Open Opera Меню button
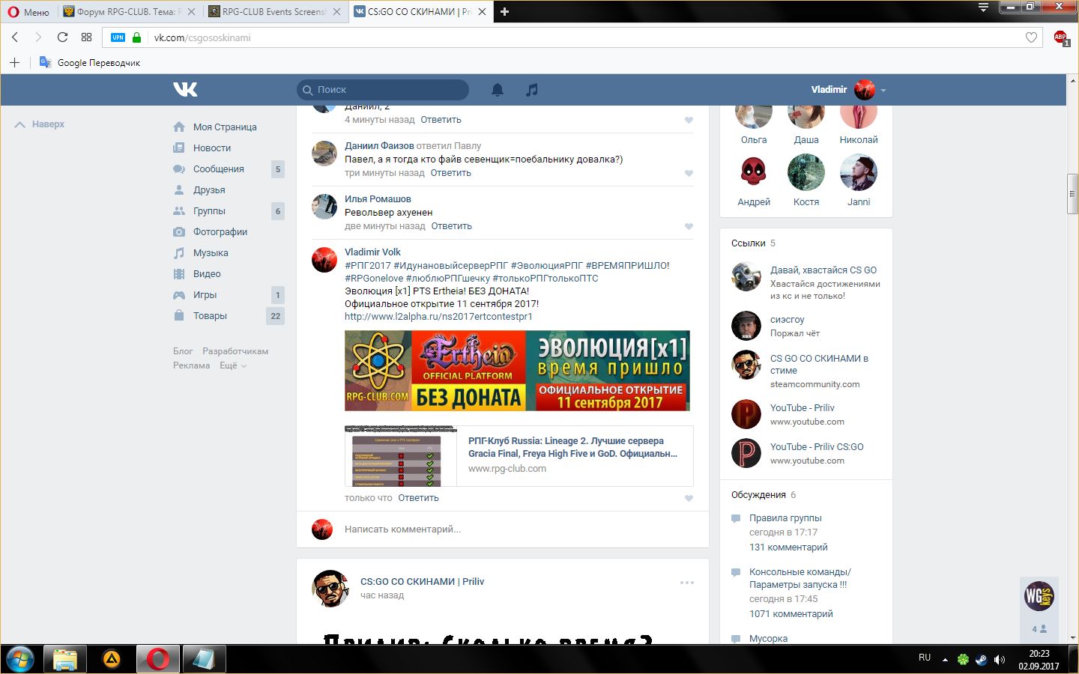Image resolution: width=1079 pixels, height=674 pixels. click(28, 12)
